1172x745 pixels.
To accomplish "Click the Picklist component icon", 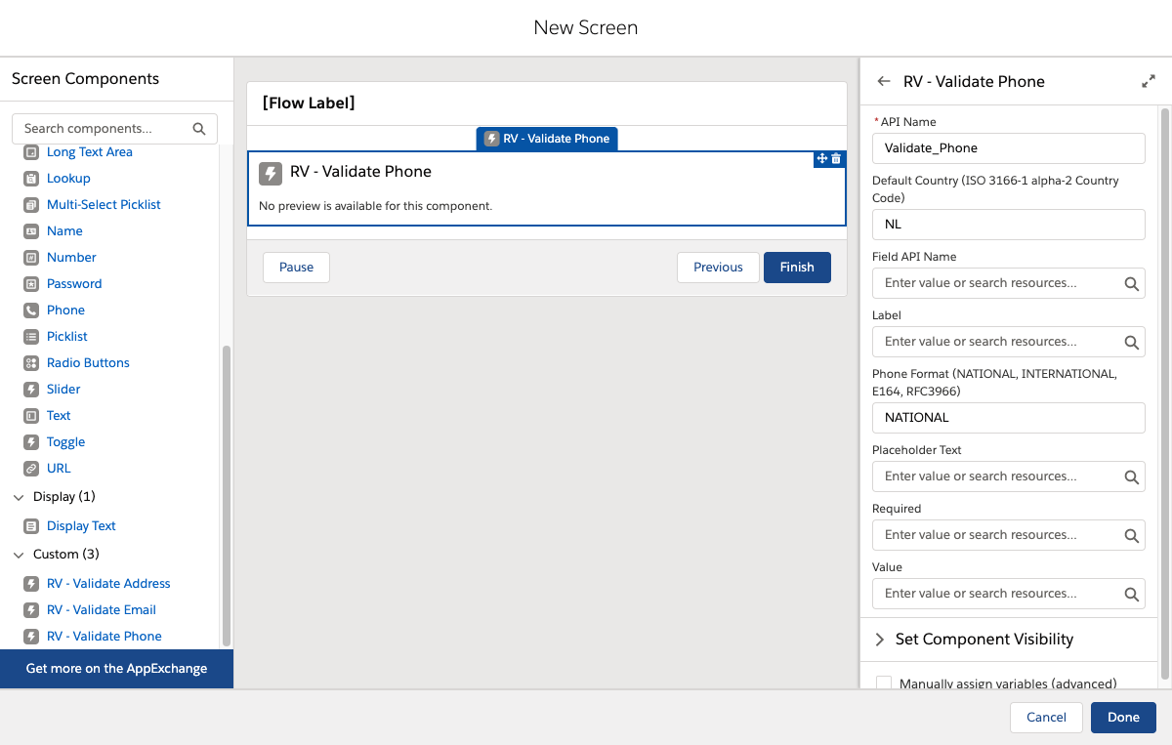I will [x=31, y=337].
